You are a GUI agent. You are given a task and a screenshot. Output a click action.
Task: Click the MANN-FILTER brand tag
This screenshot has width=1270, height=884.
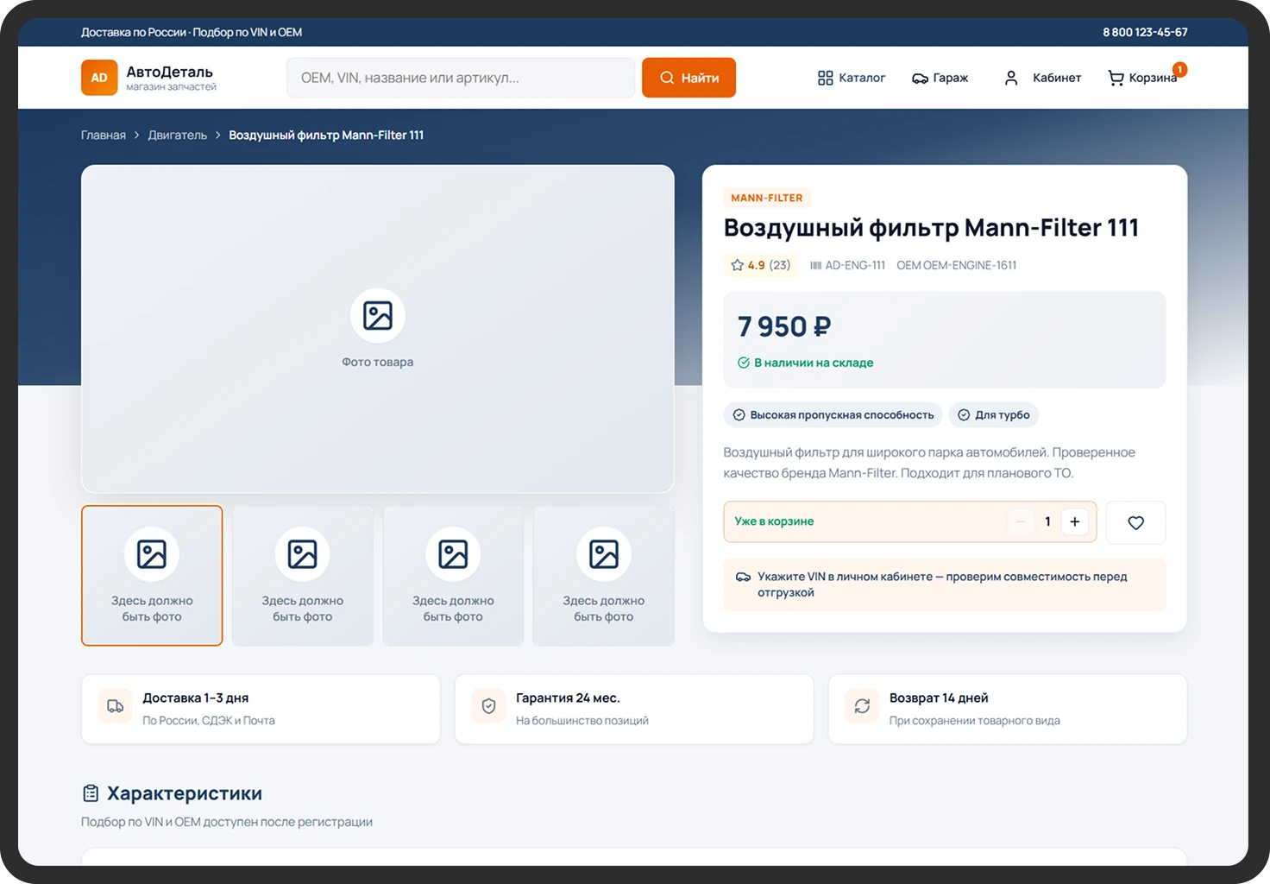pos(767,198)
